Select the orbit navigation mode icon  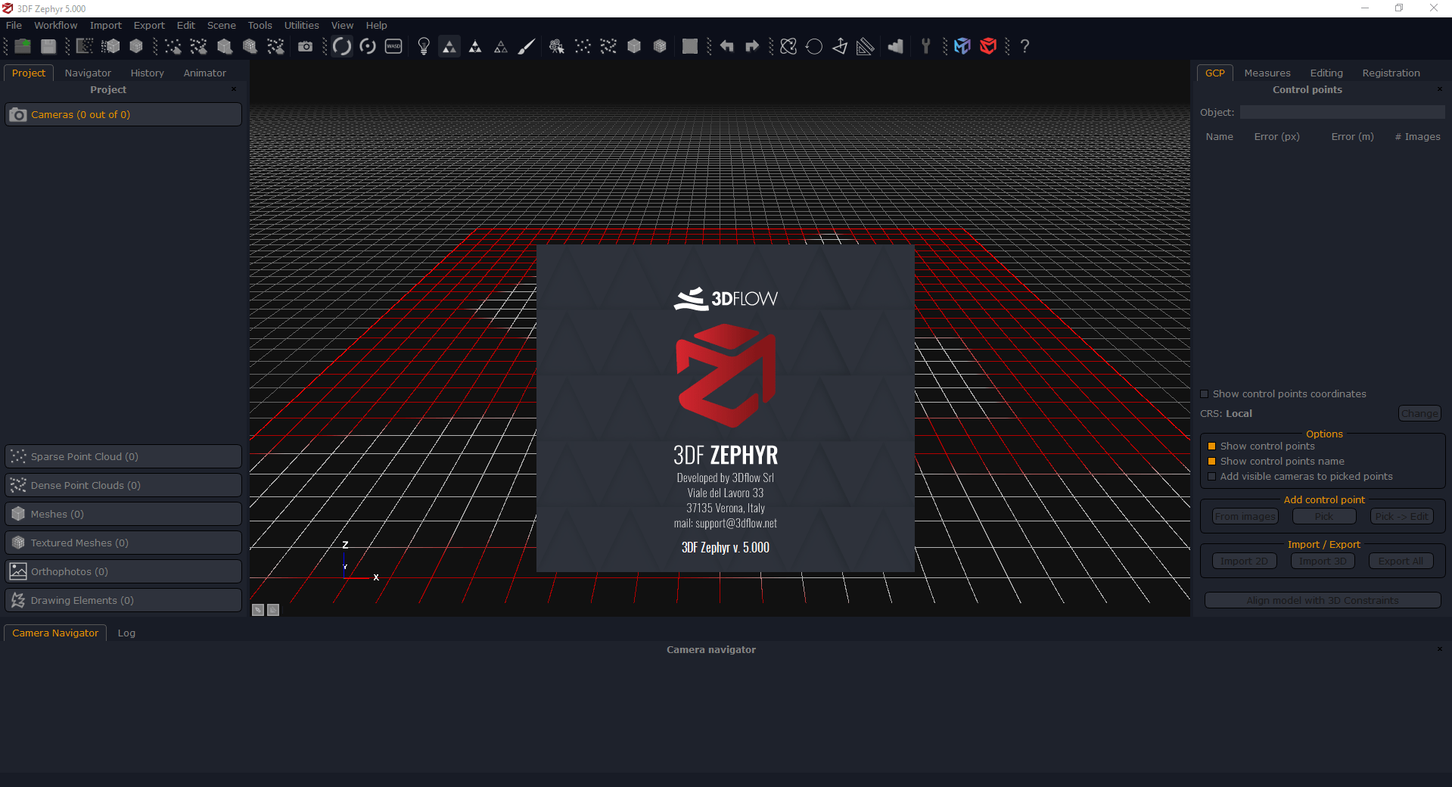click(x=342, y=46)
